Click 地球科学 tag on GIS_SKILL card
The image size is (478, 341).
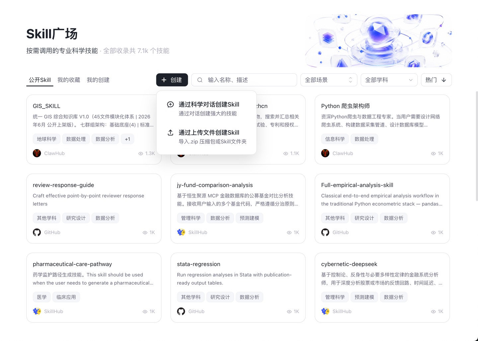[x=46, y=139]
